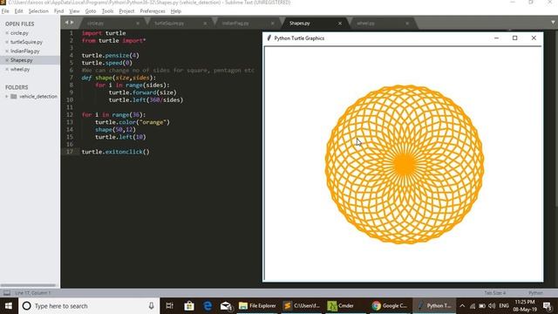Switch to Google Chrome from the taskbar
558x314 pixels.
click(390, 306)
